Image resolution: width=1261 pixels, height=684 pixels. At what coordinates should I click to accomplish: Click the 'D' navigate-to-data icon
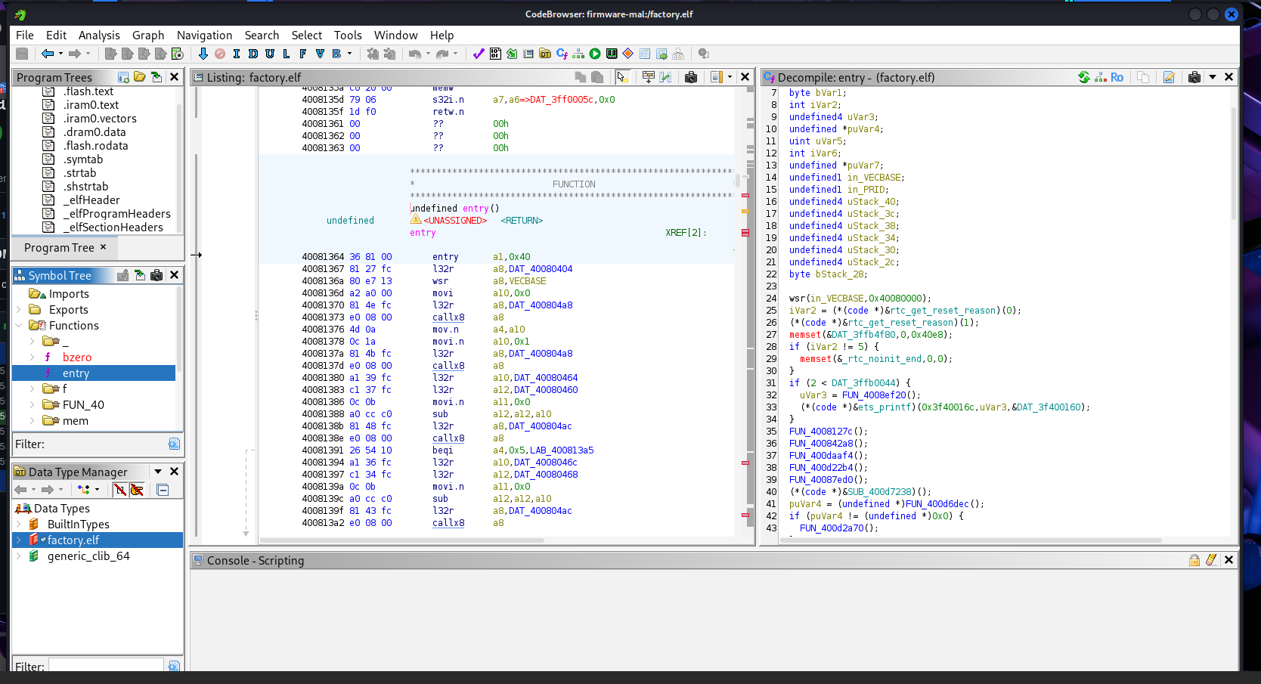pos(253,54)
